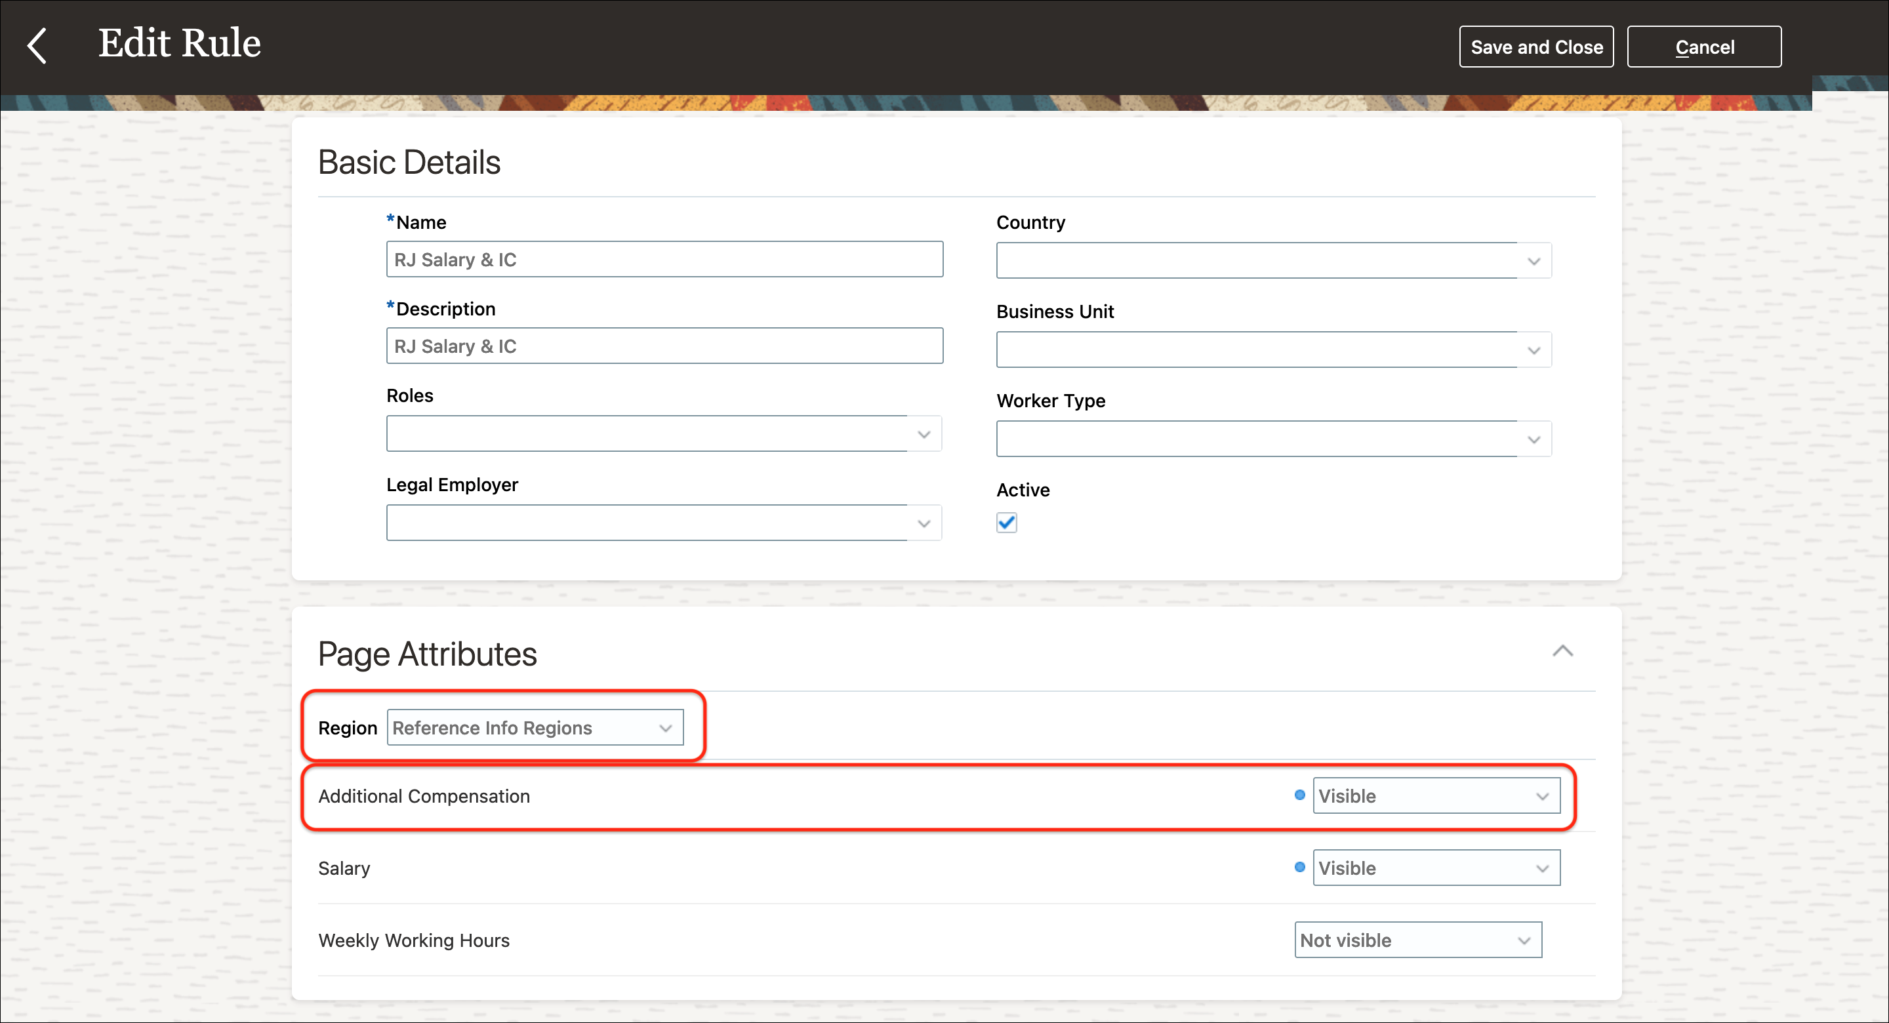
Task: Click Country dropdown chevron icon
Action: (x=1534, y=261)
